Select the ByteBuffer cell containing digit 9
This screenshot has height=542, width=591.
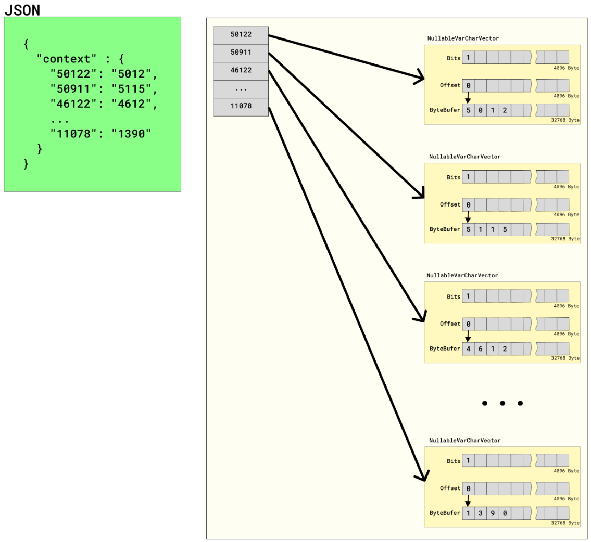pos(492,513)
